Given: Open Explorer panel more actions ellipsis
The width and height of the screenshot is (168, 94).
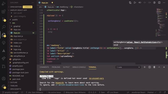Looking at the screenshot, I should coord(33,3).
